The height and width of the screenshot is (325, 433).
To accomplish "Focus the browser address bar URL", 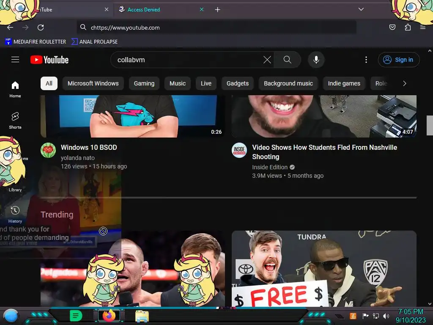I will (216, 28).
